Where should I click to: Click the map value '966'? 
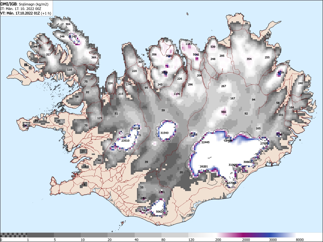pos(224,112)
